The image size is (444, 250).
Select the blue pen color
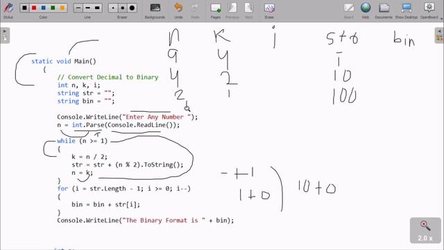pos(43,8)
